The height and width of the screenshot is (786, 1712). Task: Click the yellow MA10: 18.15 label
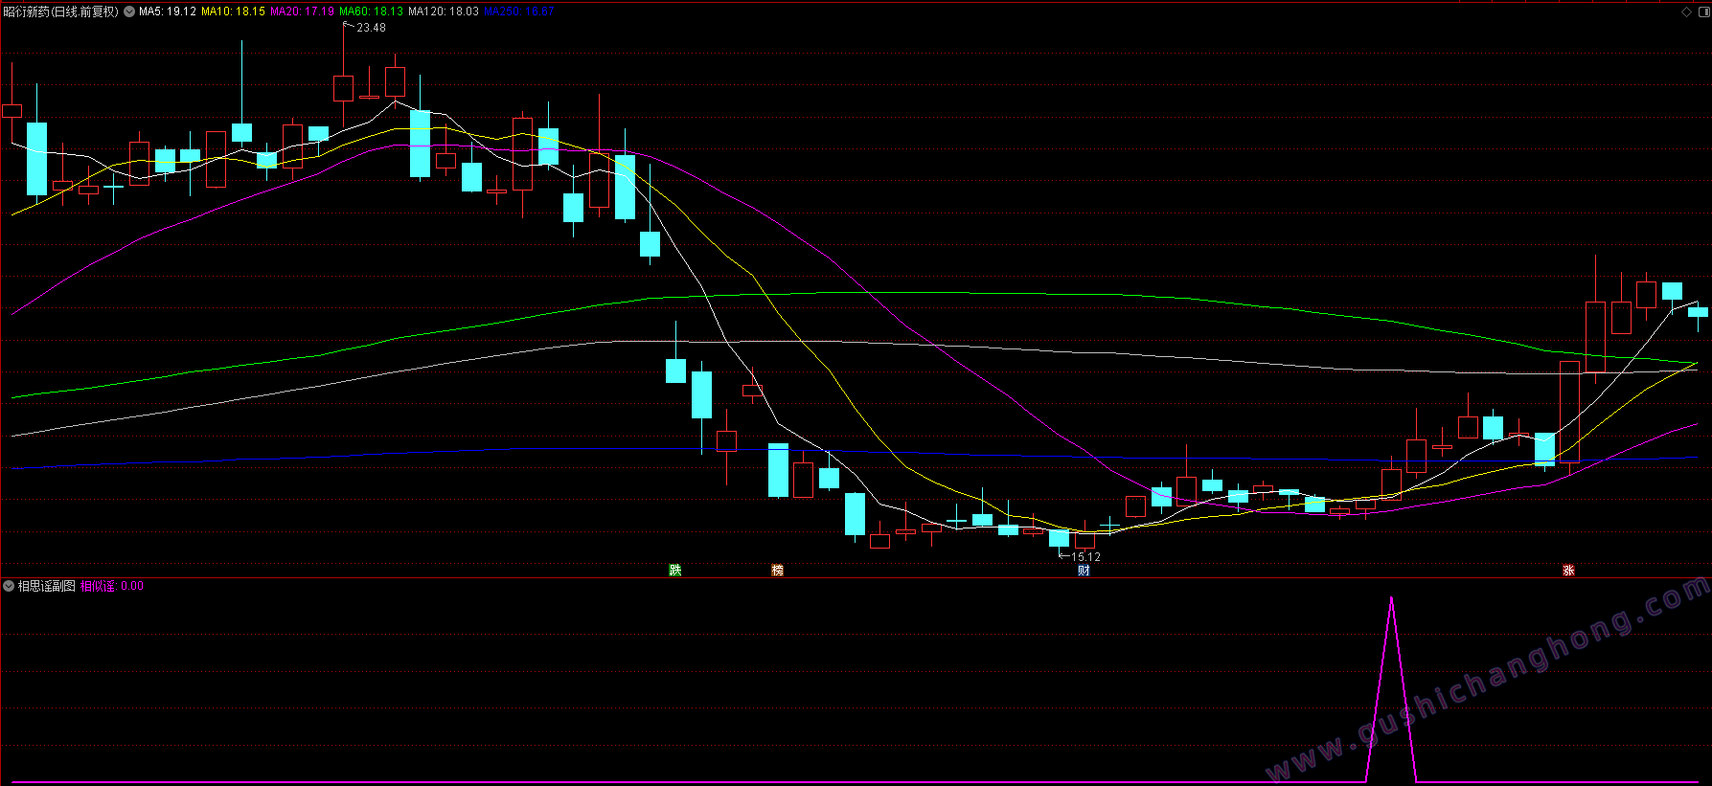click(x=233, y=11)
